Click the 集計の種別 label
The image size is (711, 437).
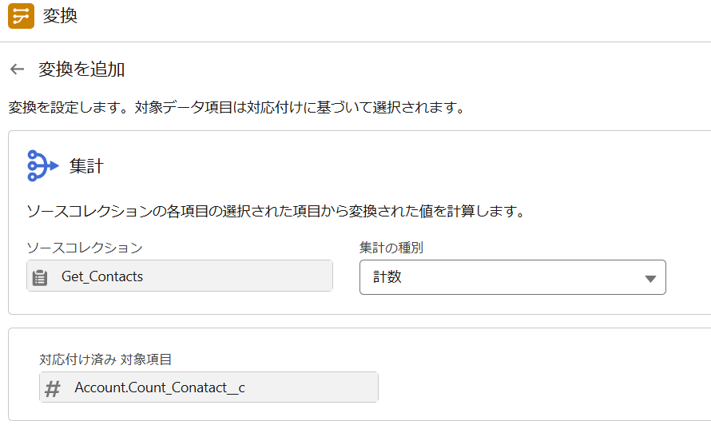391,248
